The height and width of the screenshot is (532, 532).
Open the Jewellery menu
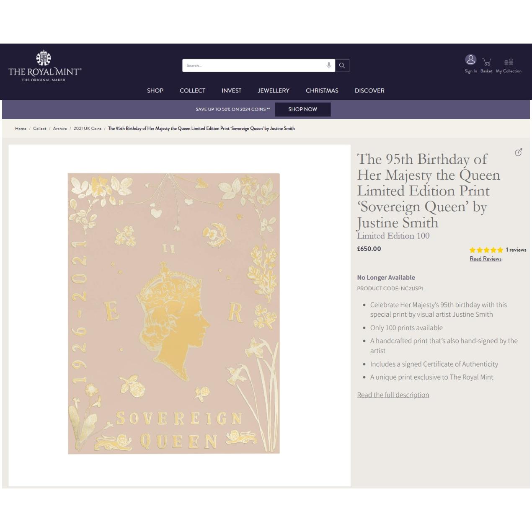(x=274, y=90)
